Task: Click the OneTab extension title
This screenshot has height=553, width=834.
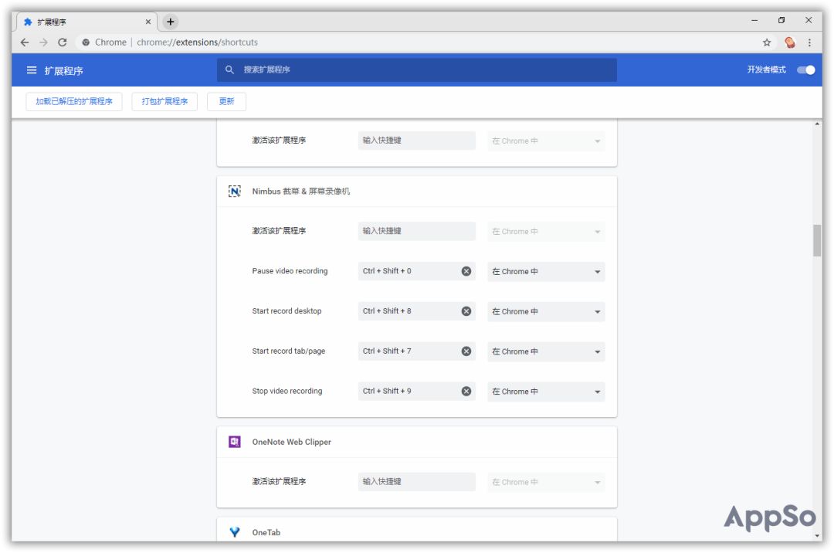Action: pos(266,532)
